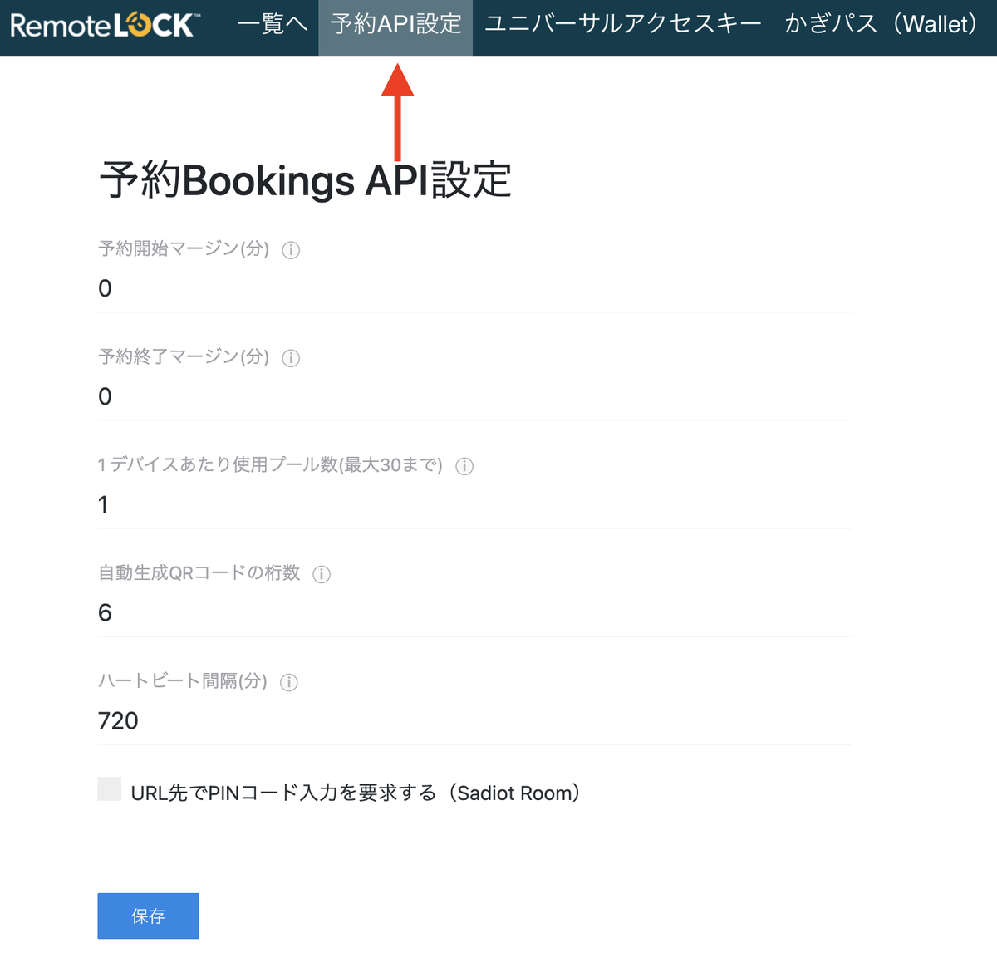
Task: Click the 予約Bookings API設定 heading
Action: pyautogui.click(x=305, y=180)
